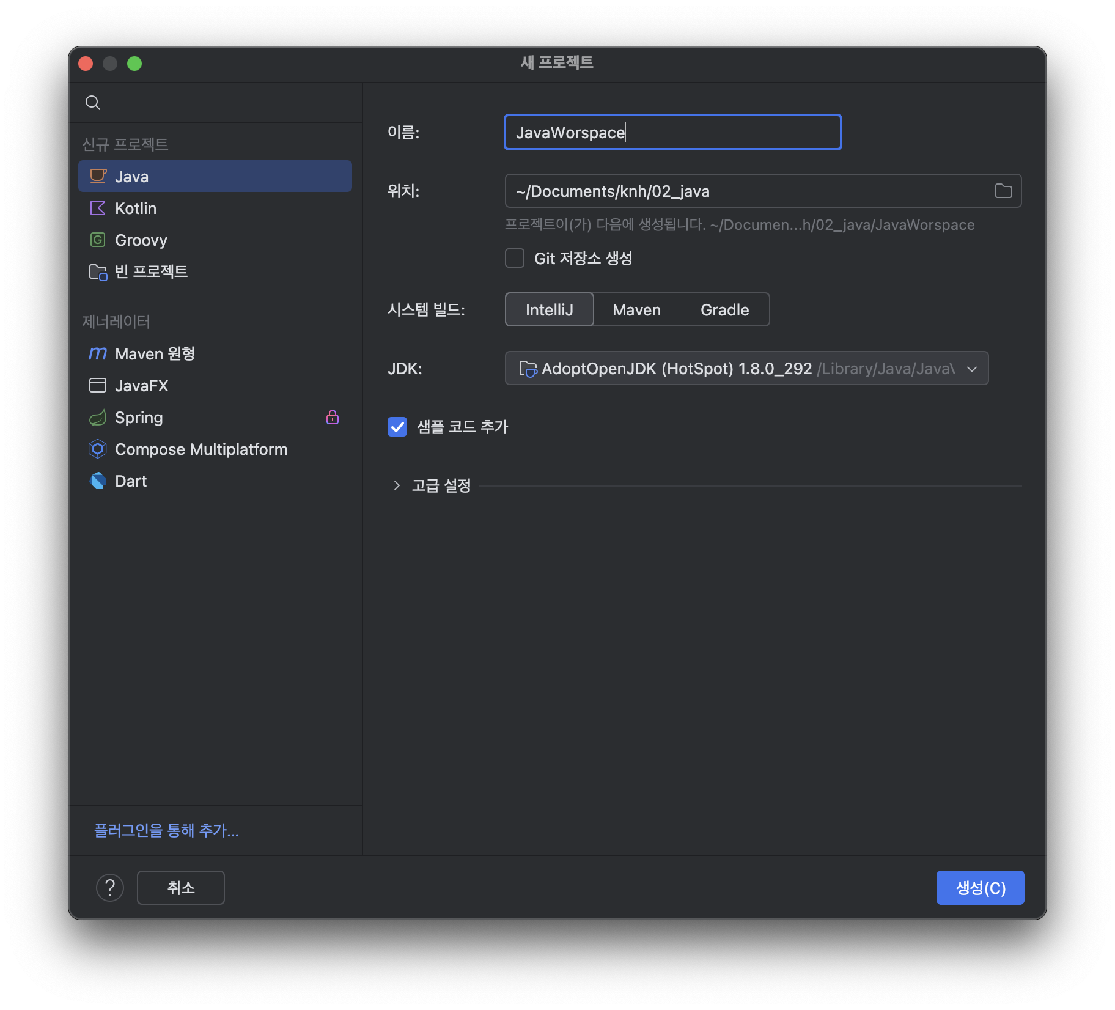Expand the 고급 설정 section
This screenshot has width=1115, height=1010.
point(397,485)
